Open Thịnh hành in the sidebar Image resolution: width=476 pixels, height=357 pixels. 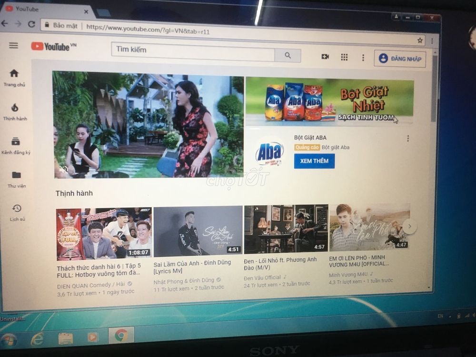[x=15, y=112]
